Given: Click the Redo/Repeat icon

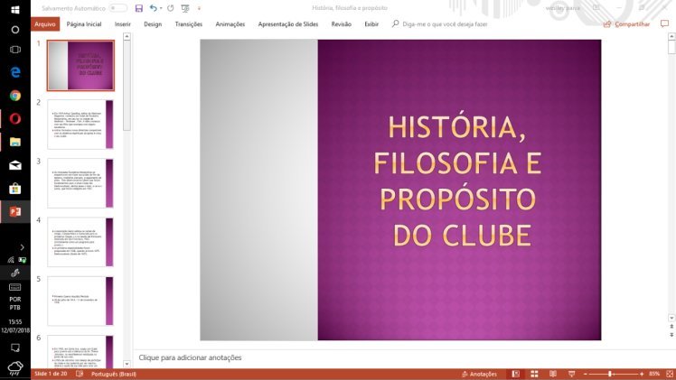Looking at the screenshot, I should (171, 8).
